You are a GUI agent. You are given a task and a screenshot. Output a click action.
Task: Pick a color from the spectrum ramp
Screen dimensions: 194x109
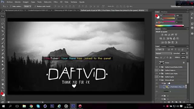pos(169,26)
